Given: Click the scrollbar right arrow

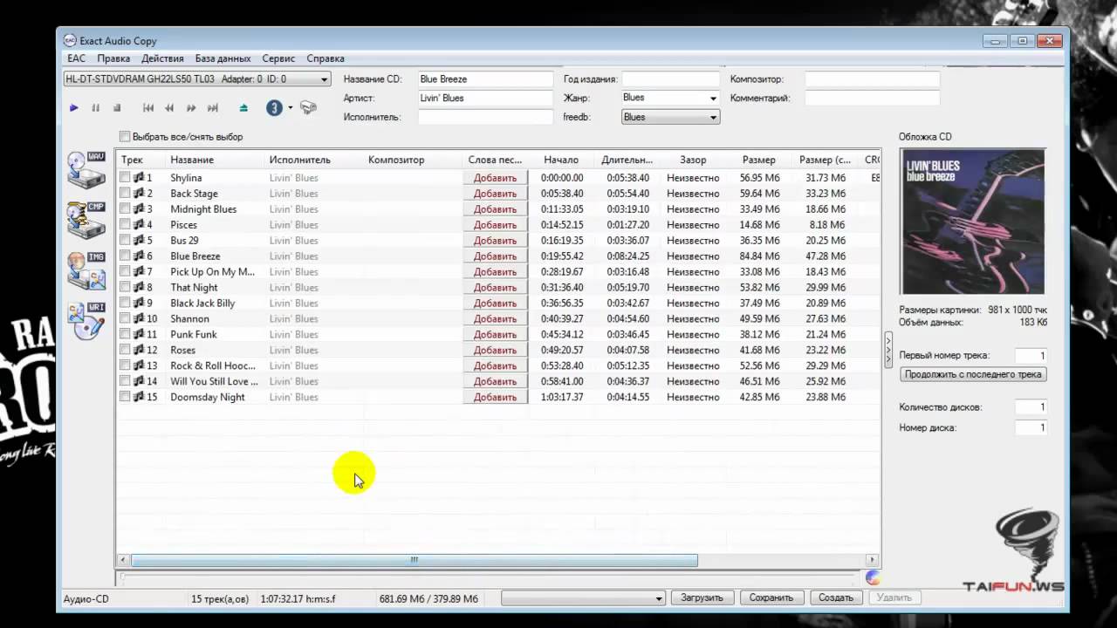Looking at the screenshot, I should [872, 560].
